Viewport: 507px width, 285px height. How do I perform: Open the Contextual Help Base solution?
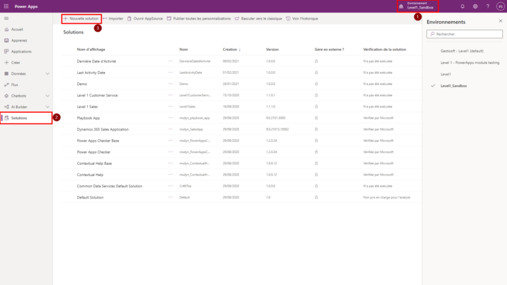click(94, 164)
